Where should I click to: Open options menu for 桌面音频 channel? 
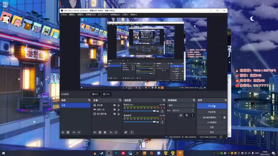click(162, 122)
